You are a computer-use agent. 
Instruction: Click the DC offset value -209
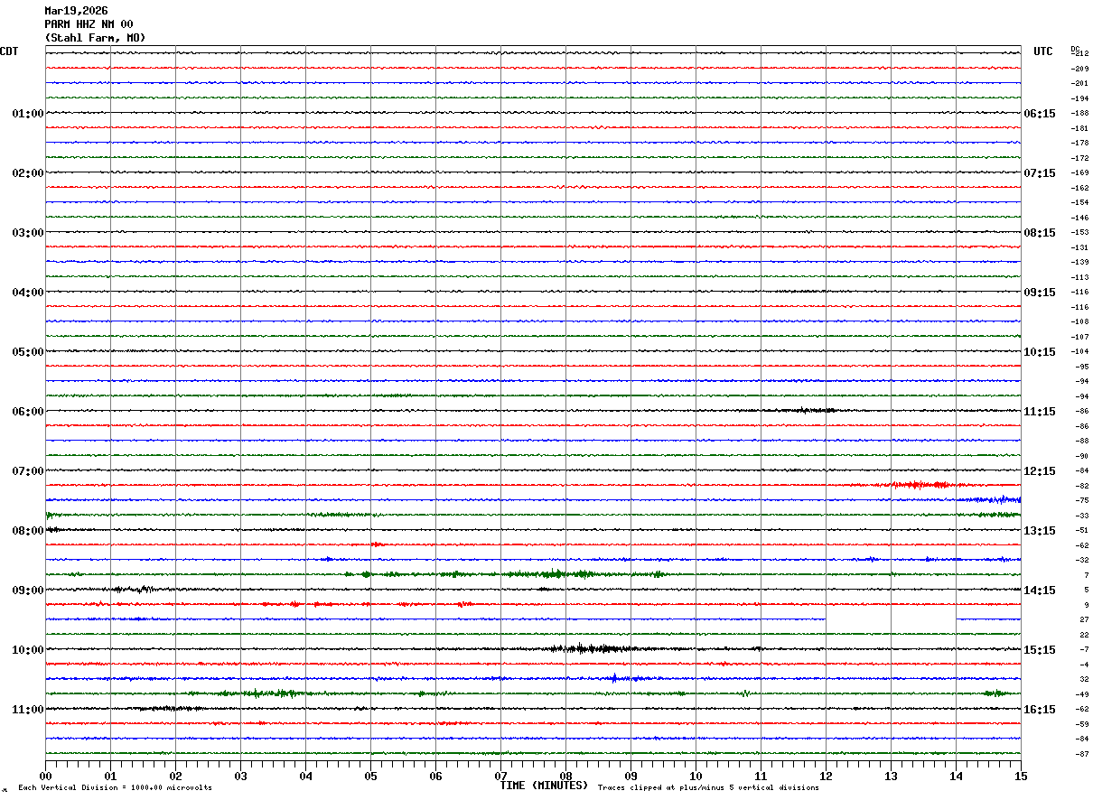pyautogui.click(x=1079, y=69)
